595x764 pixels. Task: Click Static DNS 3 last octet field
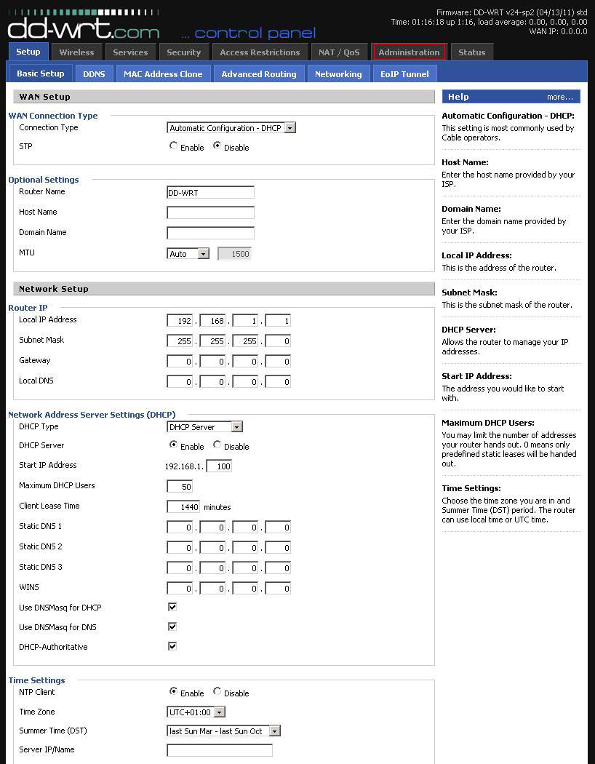pyautogui.click(x=278, y=568)
